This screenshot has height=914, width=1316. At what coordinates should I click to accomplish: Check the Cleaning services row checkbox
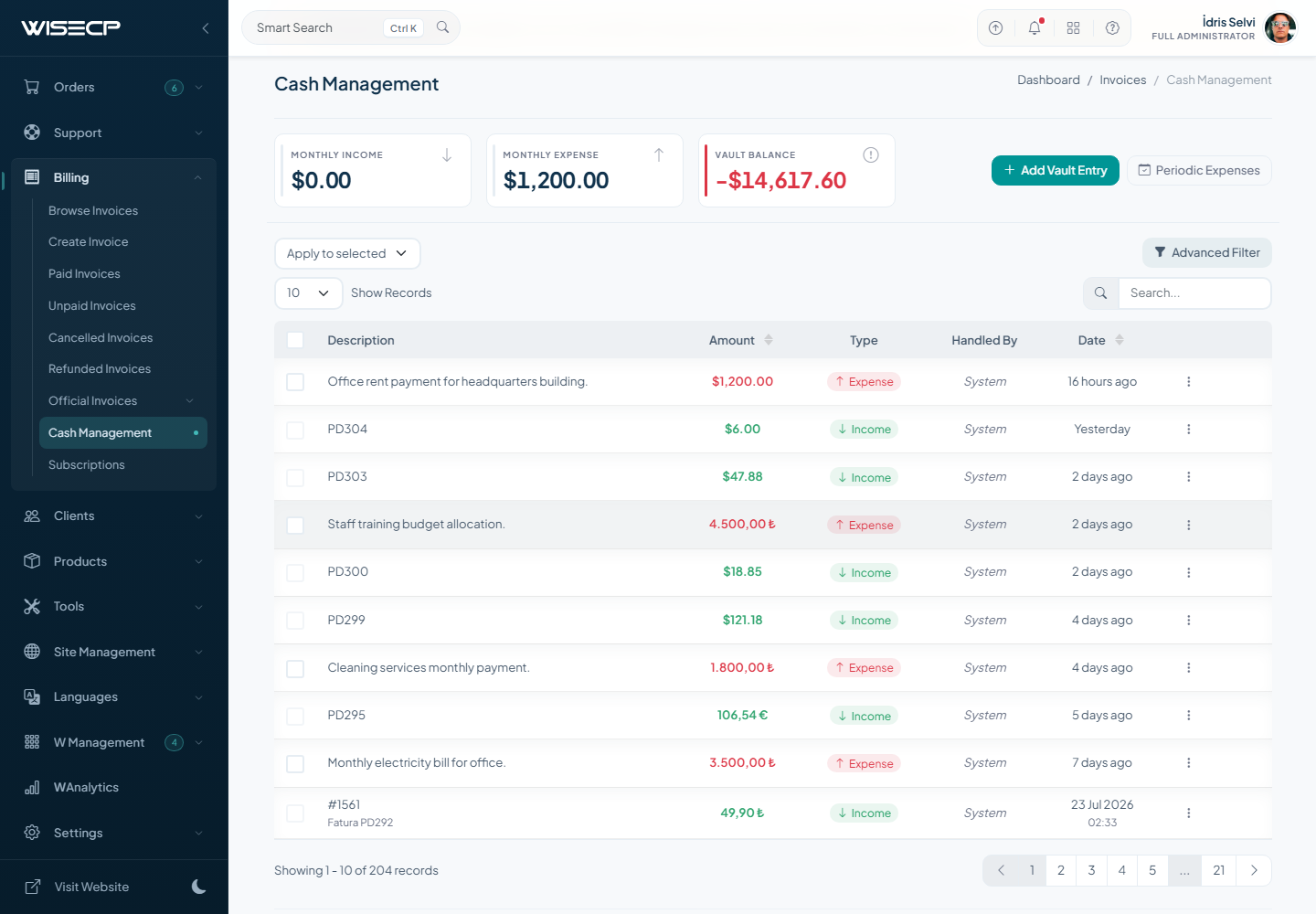295,668
